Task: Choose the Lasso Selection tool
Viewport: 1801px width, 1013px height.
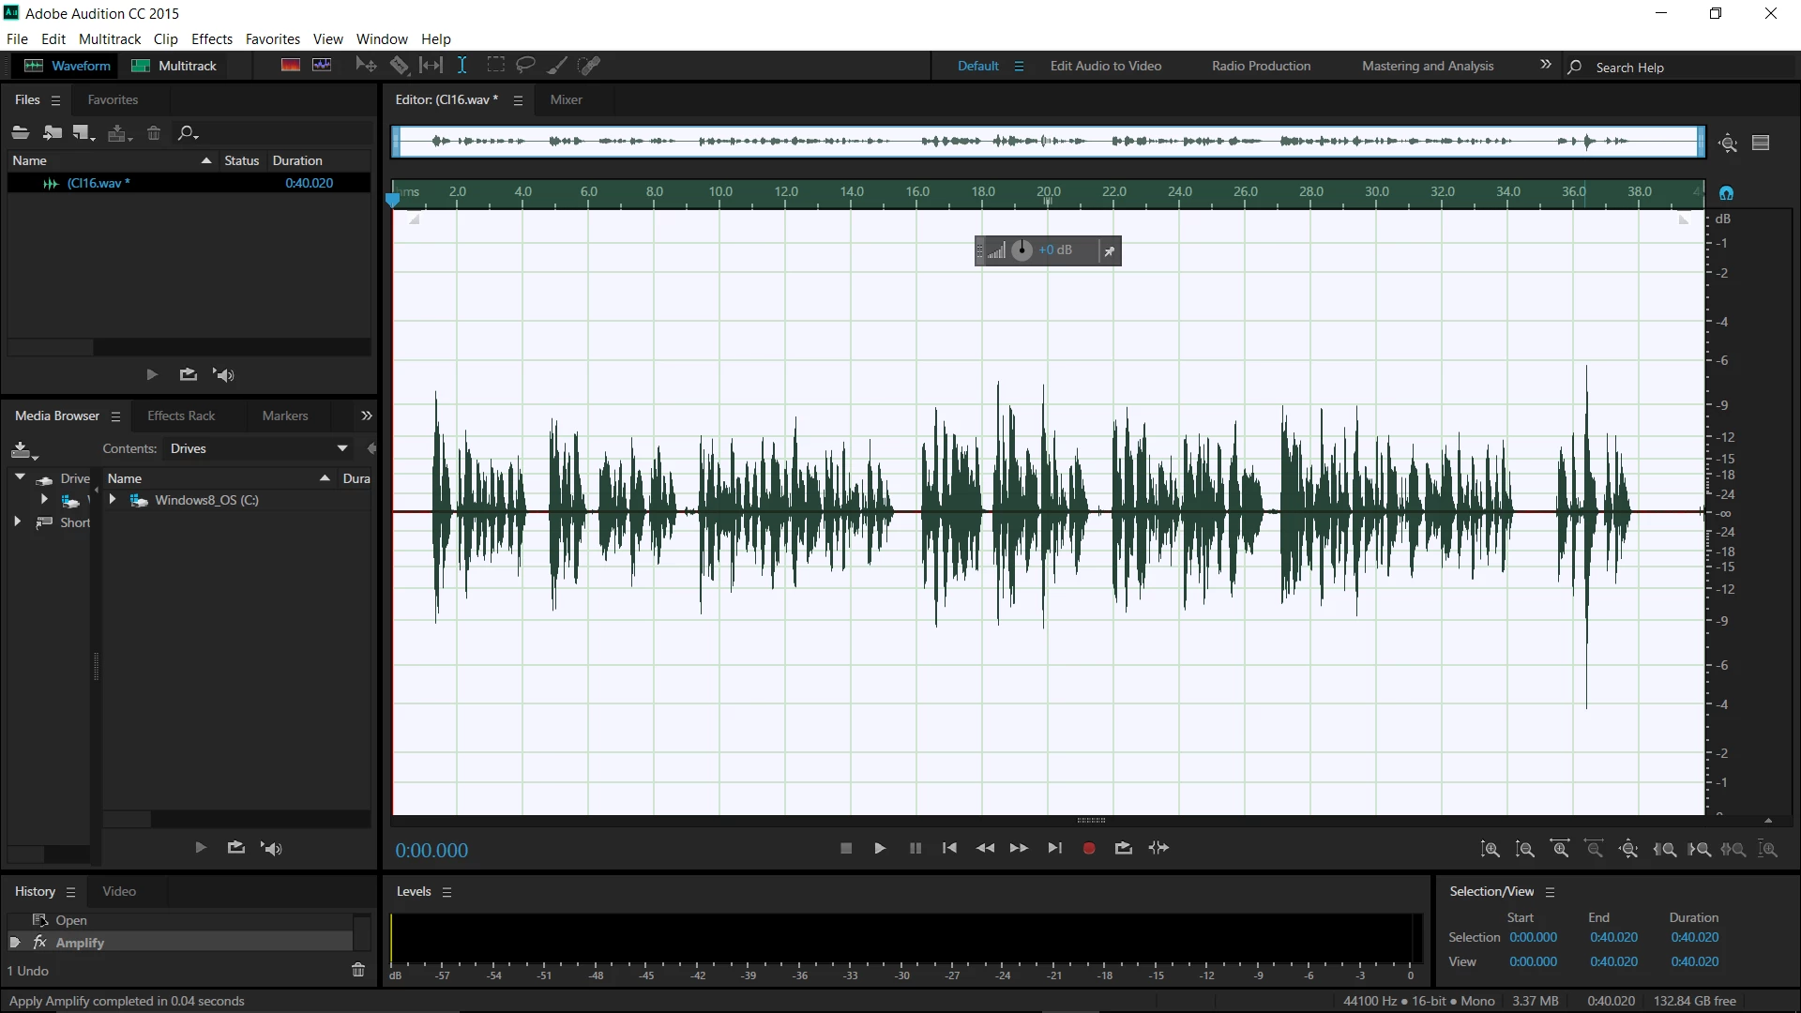Action: 525,66
